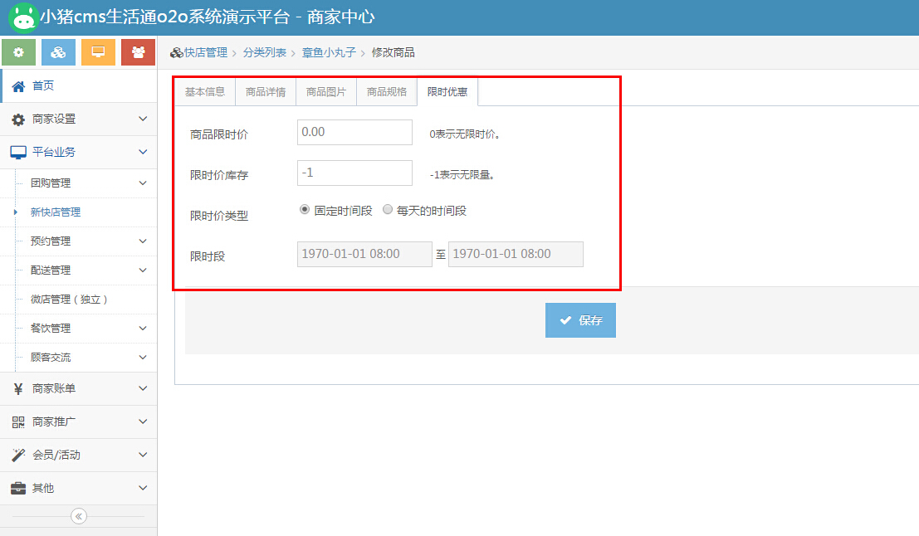Click the hint text -1表示无限量
Viewport: 919px width, 536px height.
(x=462, y=174)
